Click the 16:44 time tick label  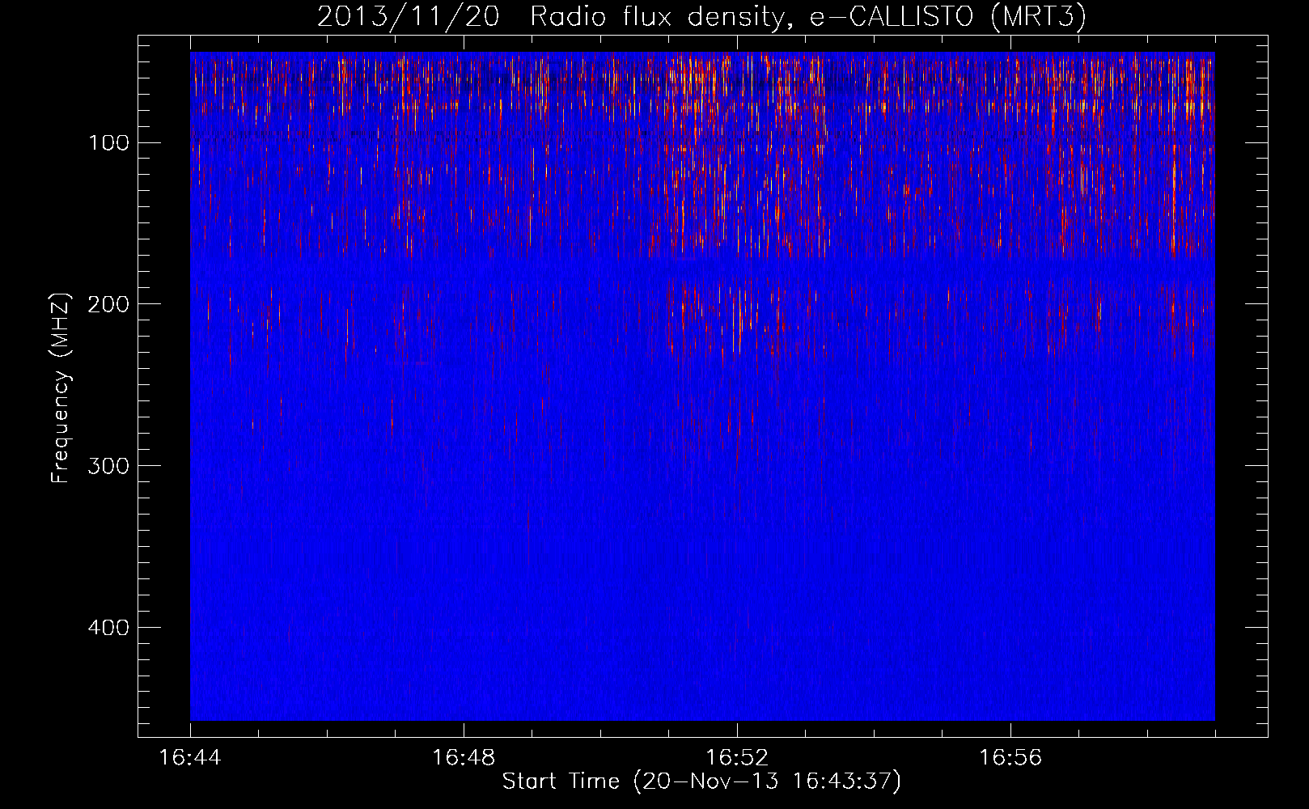(190, 758)
